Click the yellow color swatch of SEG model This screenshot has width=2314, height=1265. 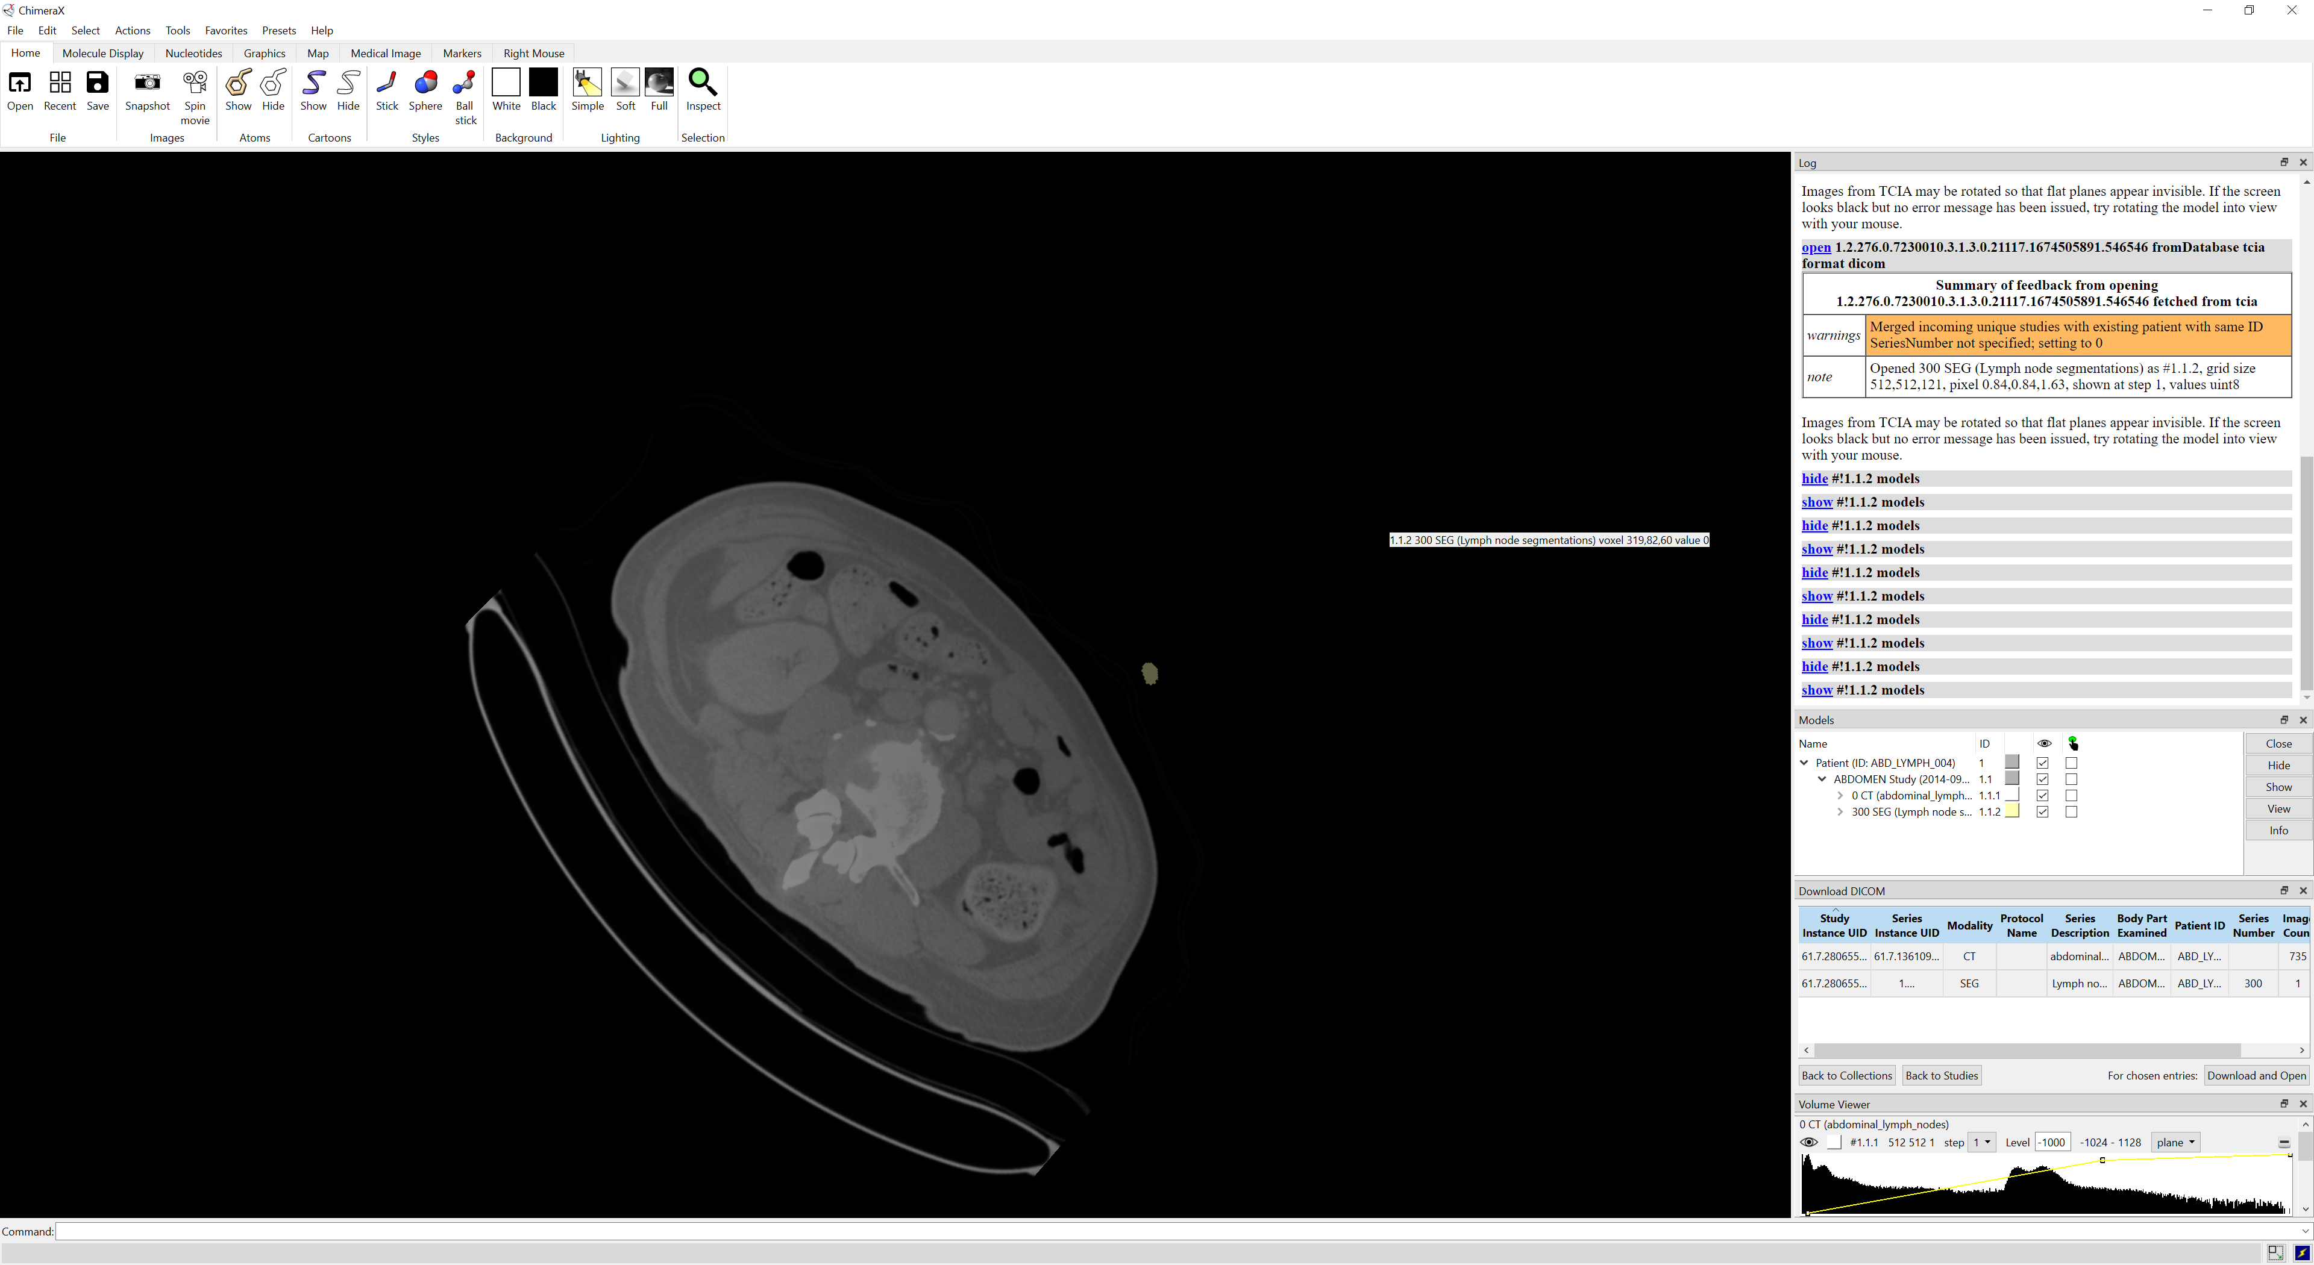[2012, 811]
